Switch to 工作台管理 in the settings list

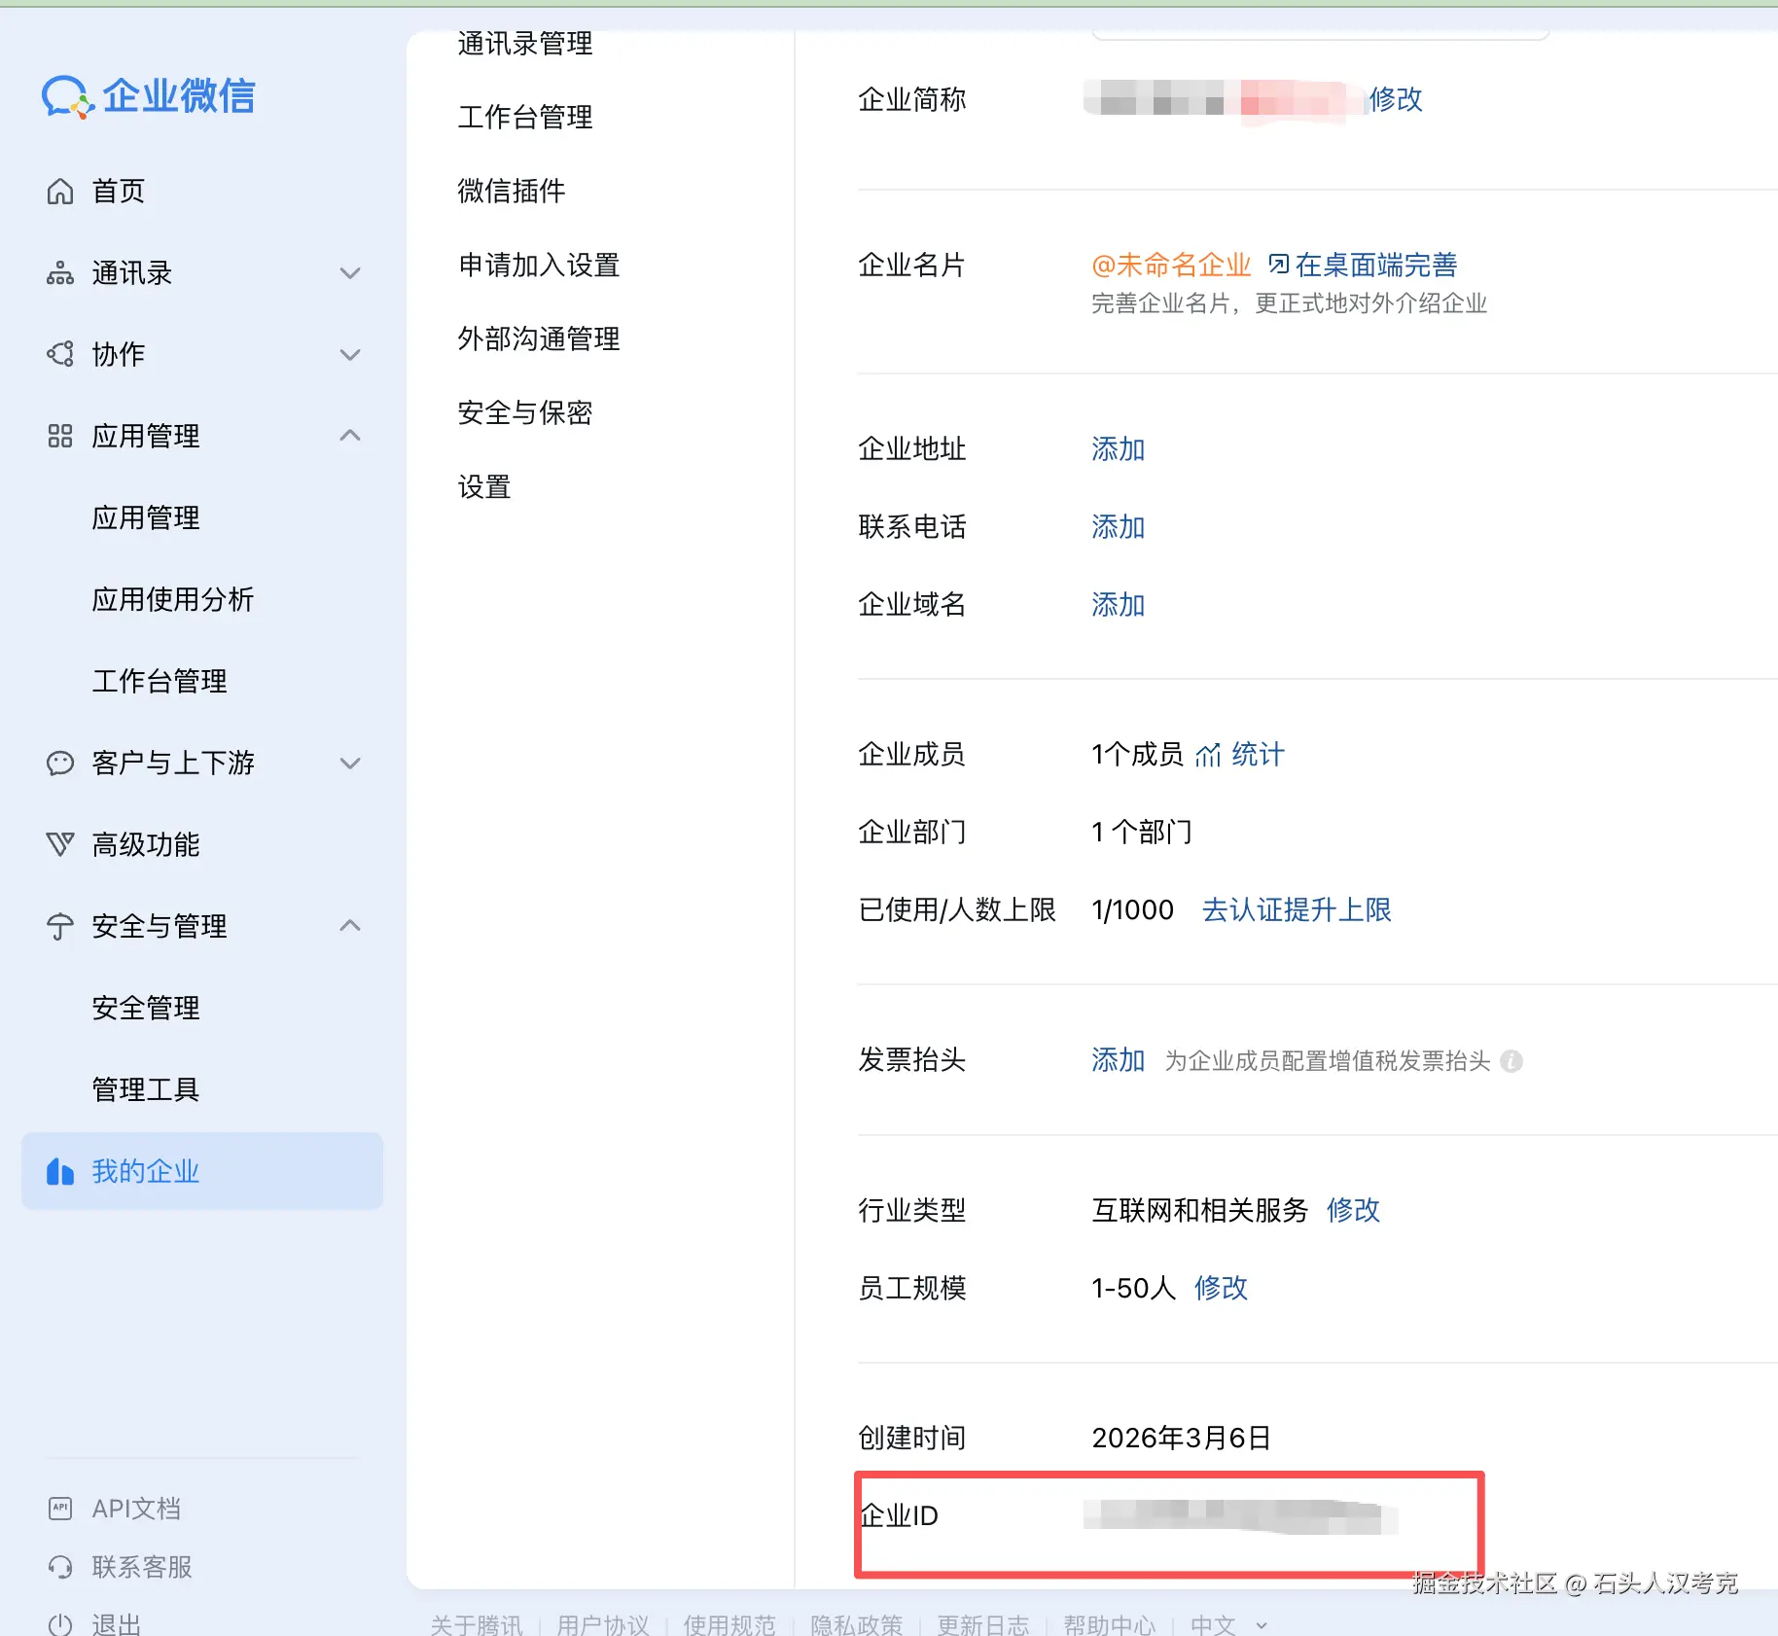(525, 118)
